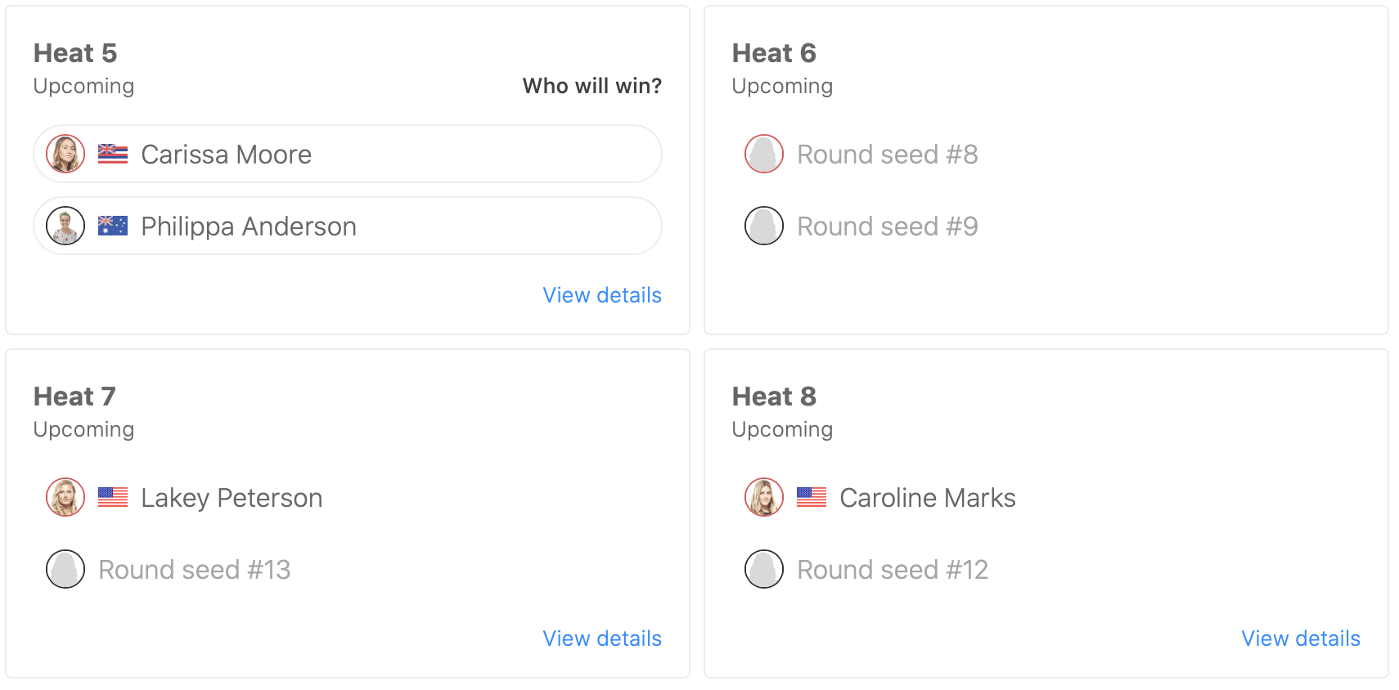
Task: Click the Heat 6 card title
Action: pyautogui.click(x=774, y=53)
